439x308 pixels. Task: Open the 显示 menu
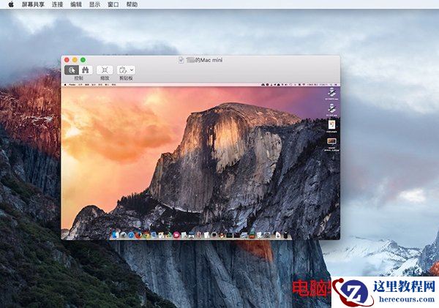[x=94, y=4]
